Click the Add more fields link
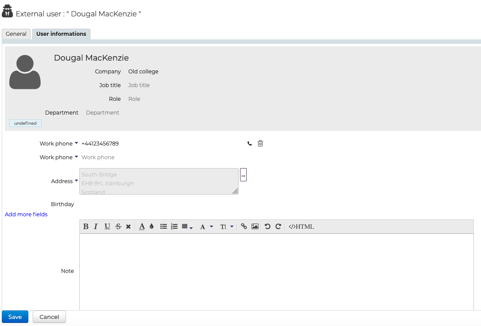 coord(26,215)
